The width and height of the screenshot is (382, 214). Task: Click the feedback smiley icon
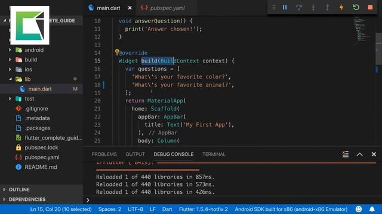[x=359, y=209]
